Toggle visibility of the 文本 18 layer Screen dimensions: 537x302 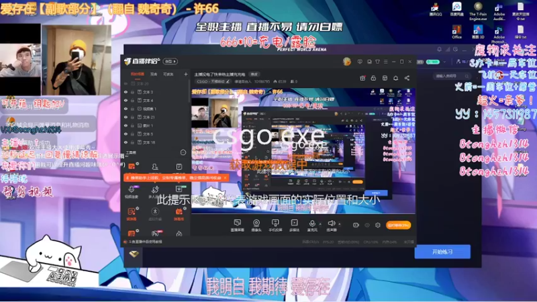click(126, 142)
